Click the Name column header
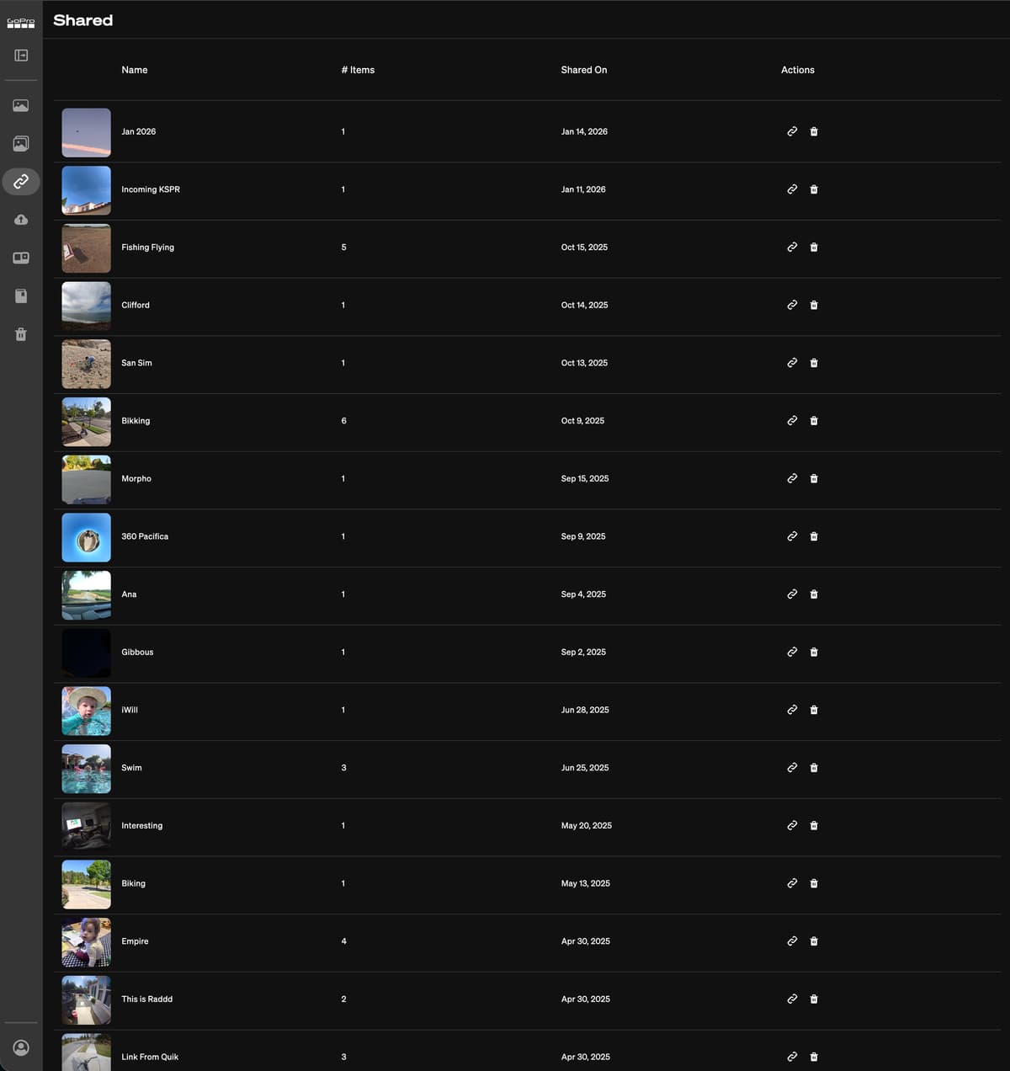1010x1071 pixels. [135, 70]
